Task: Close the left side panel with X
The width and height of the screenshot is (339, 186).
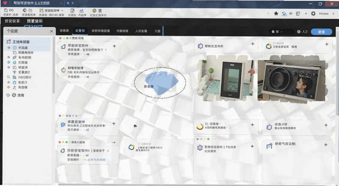Action: click(x=51, y=31)
